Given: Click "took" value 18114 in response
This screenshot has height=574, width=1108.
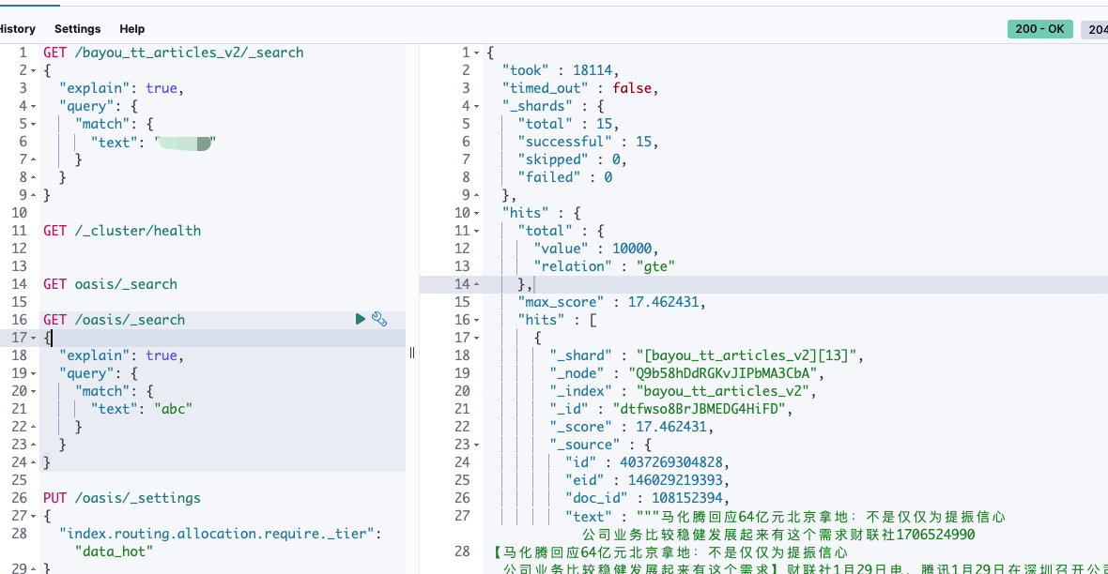Looking at the screenshot, I should click(x=592, y=70).
